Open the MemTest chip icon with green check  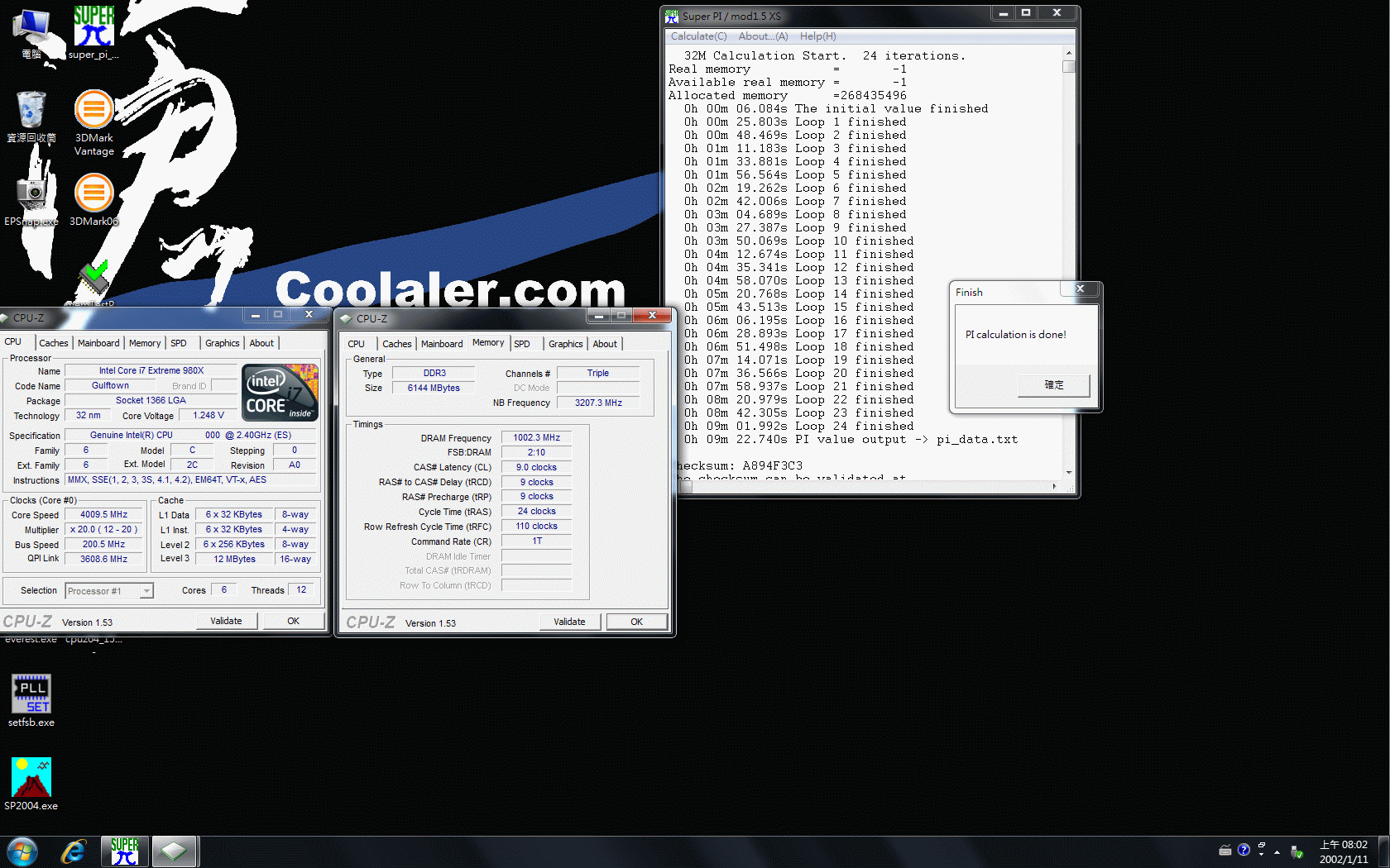coord(93,279)
